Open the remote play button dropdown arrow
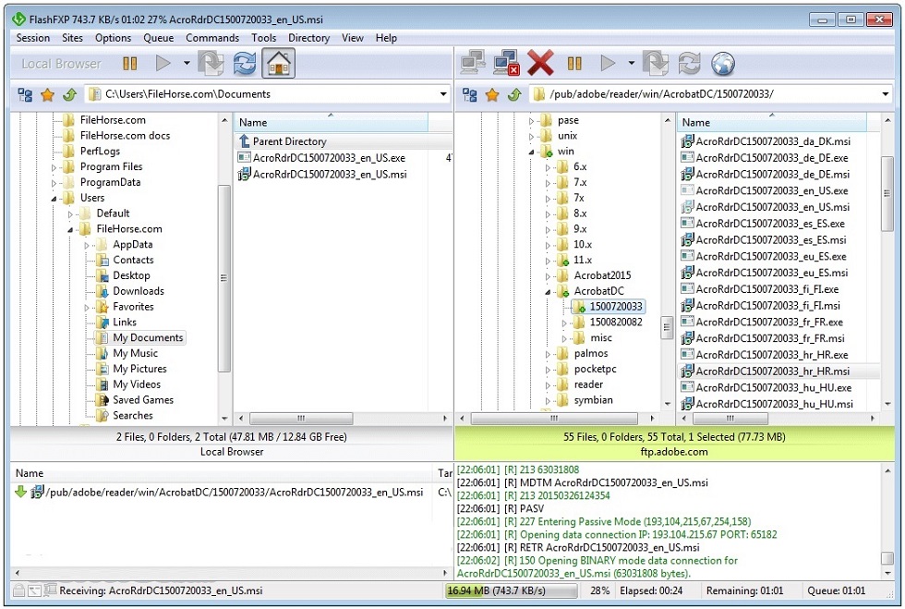This screenshot has width=905, height=609. tap(632, 63)
